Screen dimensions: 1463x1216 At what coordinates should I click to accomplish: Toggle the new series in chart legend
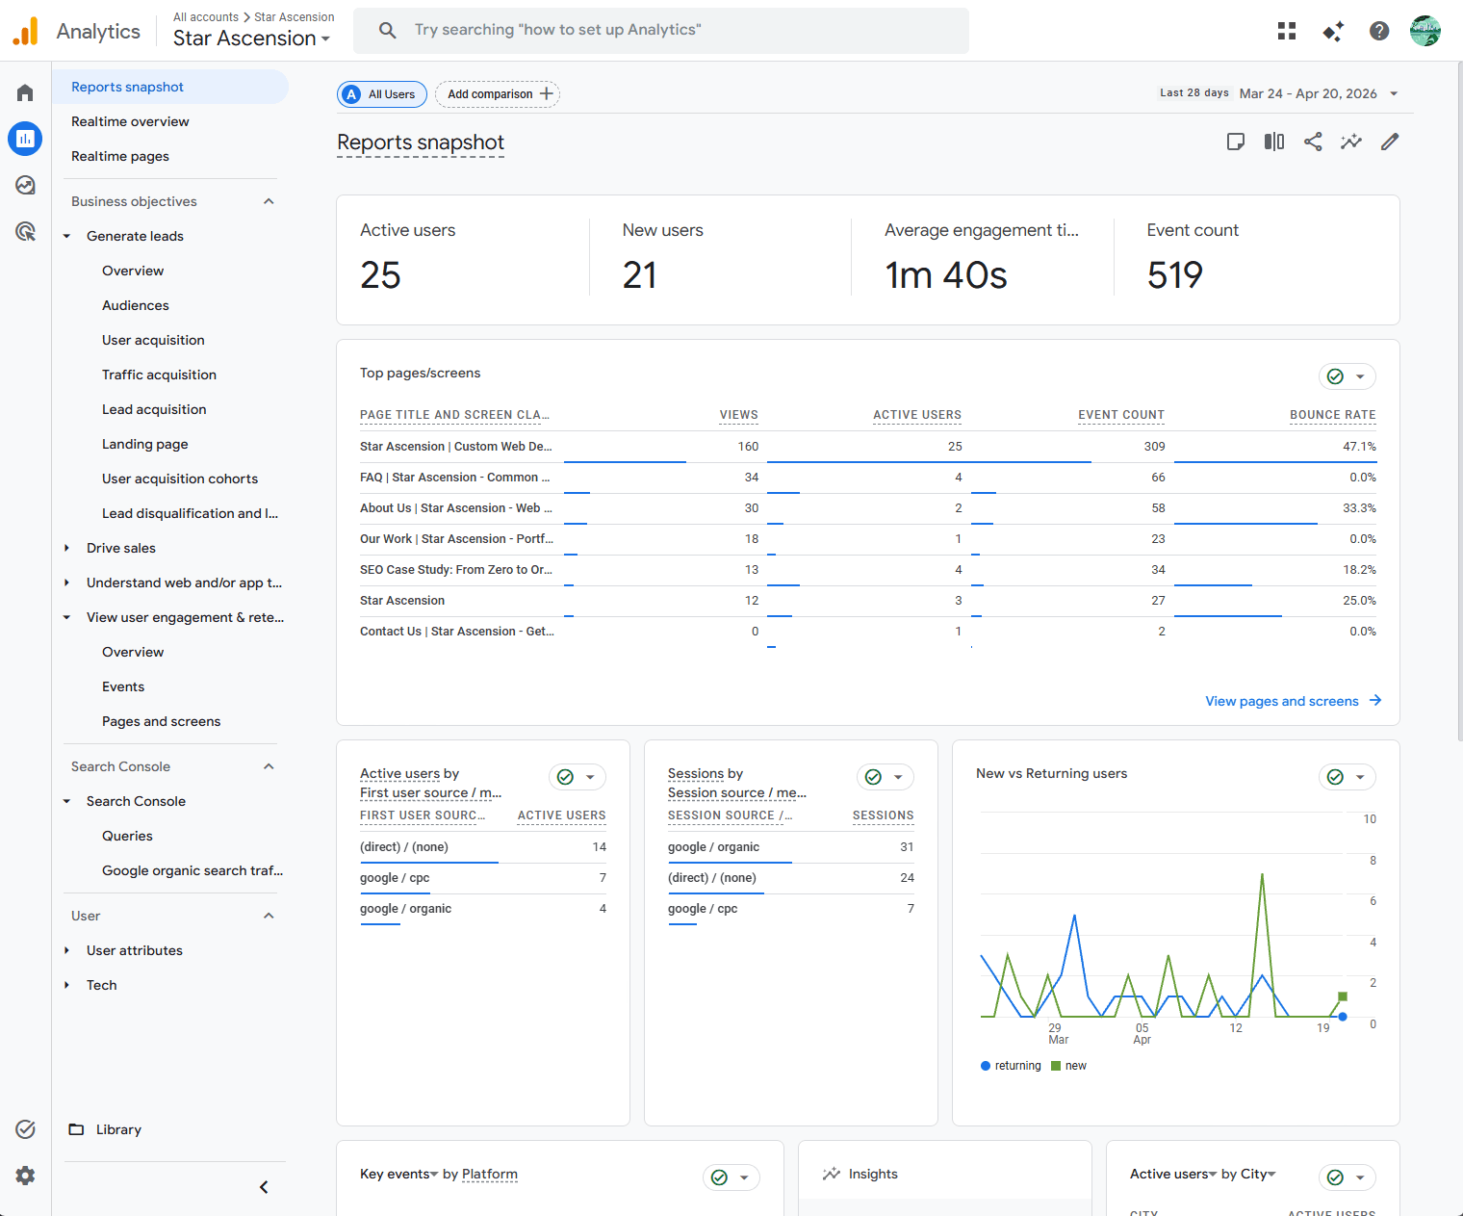(x=1068, y=1066)
